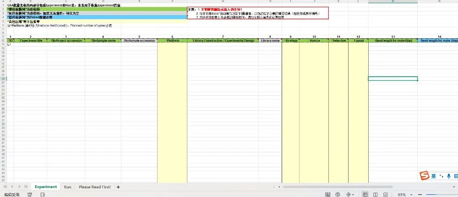Click the red-bordered 注意 notice box
458x197 pixels.
click(258, 13)
